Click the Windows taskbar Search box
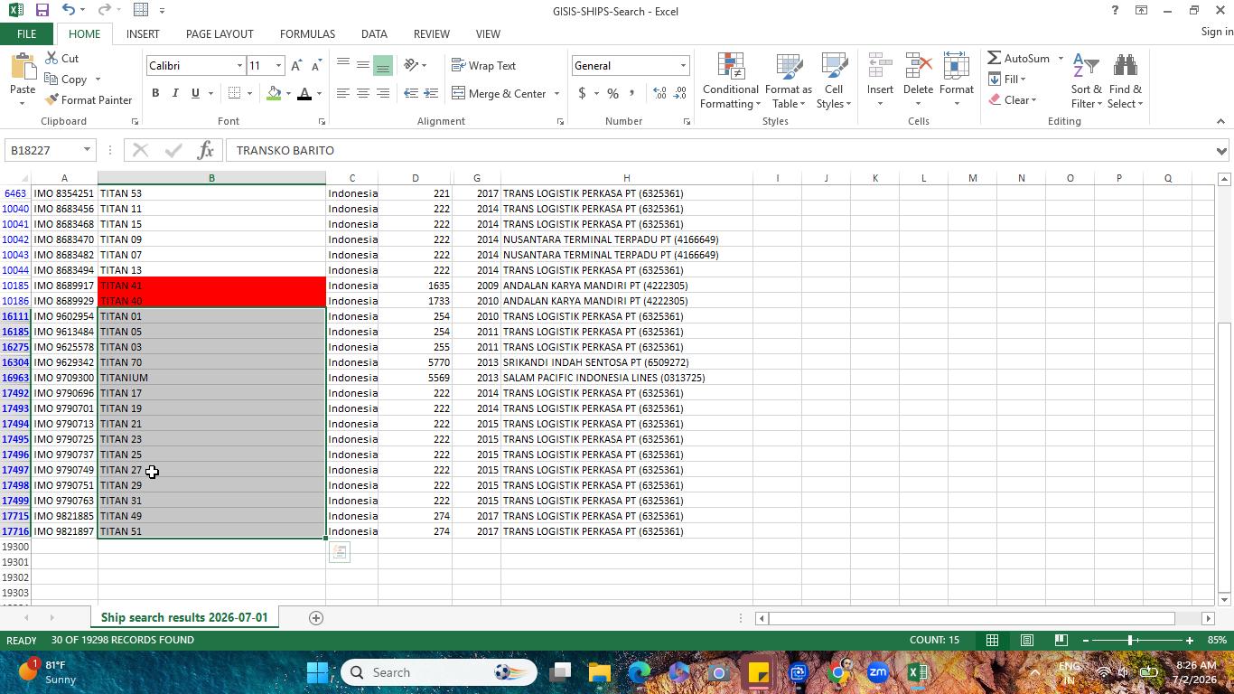 pyautogui.click(x=439, y=672)
